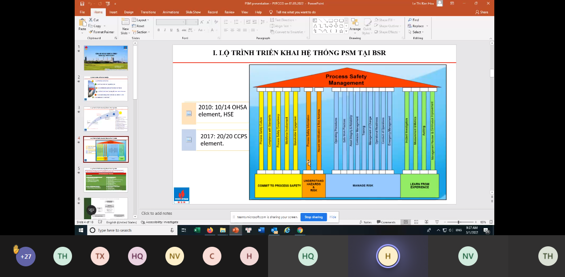Switch to the Insert tab
This screenshot has height=277, width=565.
click(113, 12)
